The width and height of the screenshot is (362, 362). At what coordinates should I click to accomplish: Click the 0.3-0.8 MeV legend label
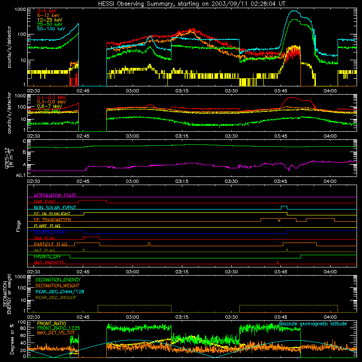pos(52,102)
